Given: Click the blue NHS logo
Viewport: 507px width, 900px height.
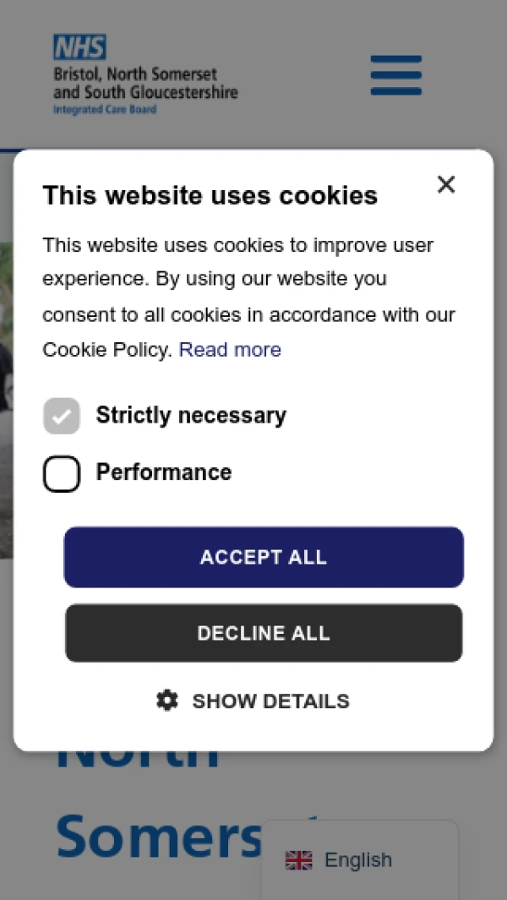Looking at the screenshot, I should pos(79,46).
